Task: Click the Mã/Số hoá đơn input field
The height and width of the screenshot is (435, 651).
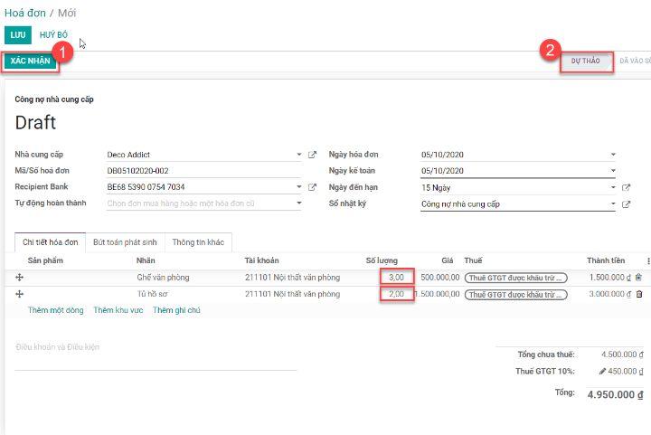Action: click(203, 171)
